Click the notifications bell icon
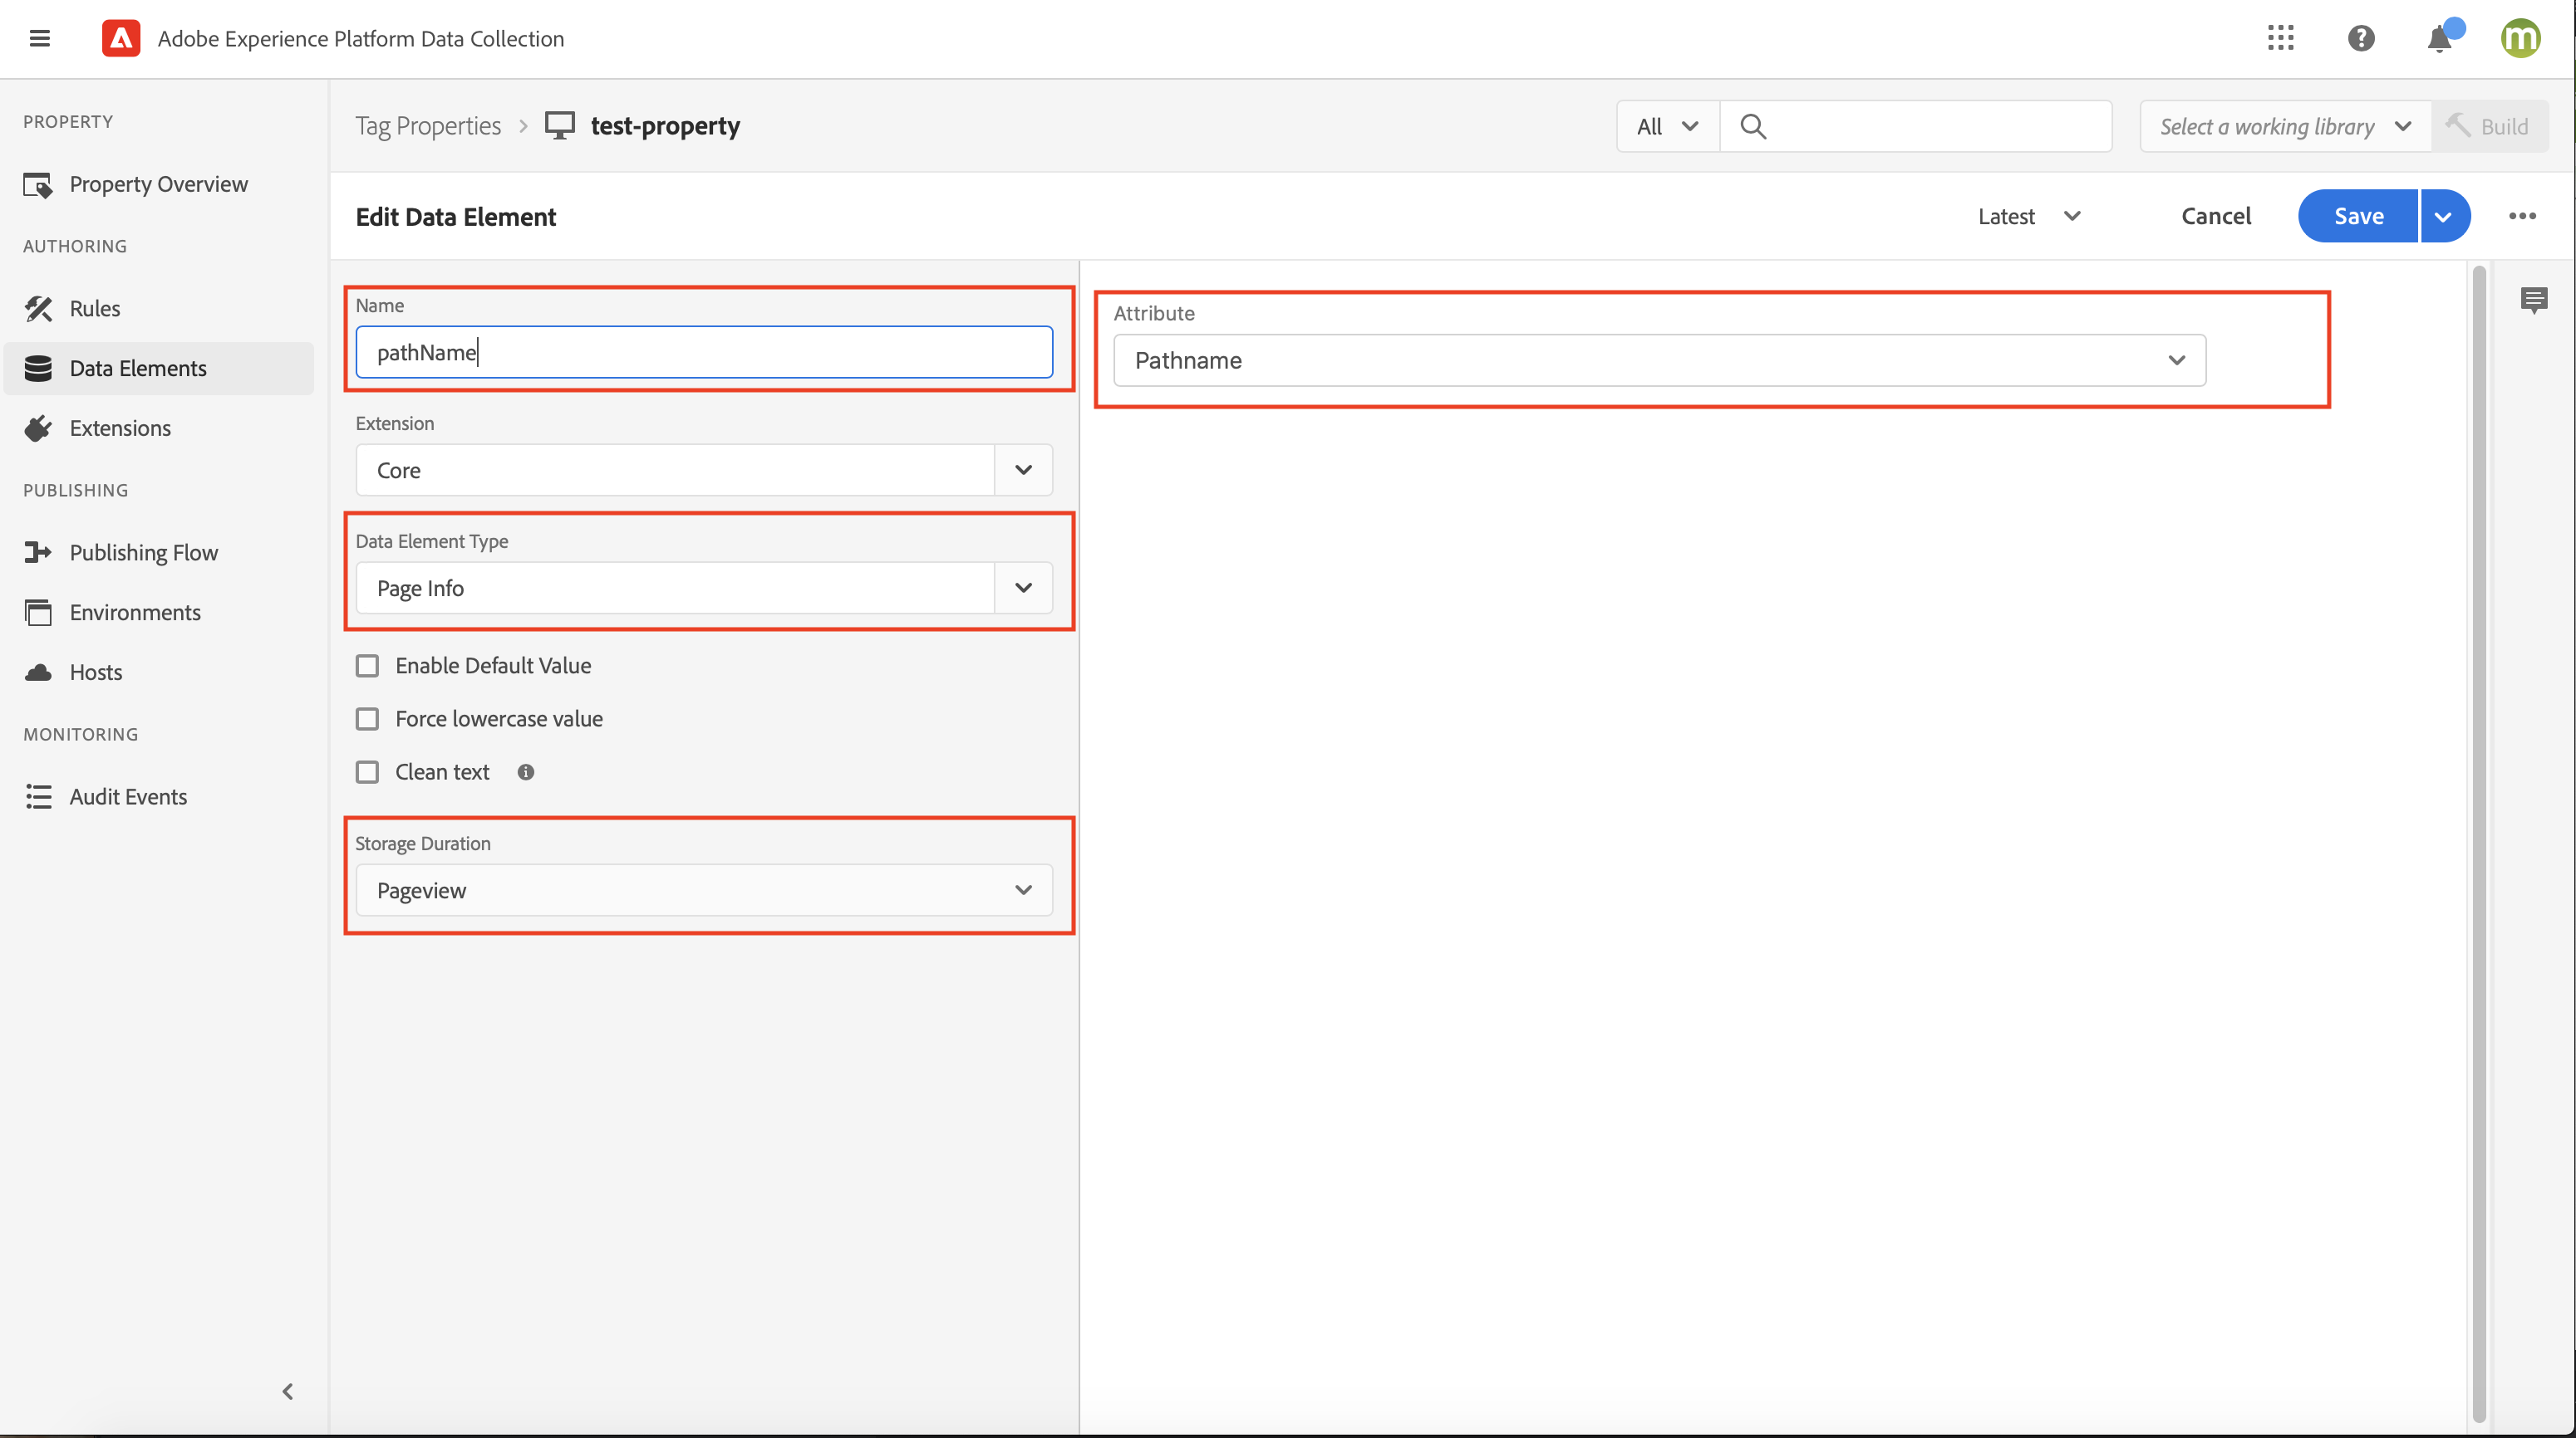The image size is (2576, 1438). click(2441, 39)
